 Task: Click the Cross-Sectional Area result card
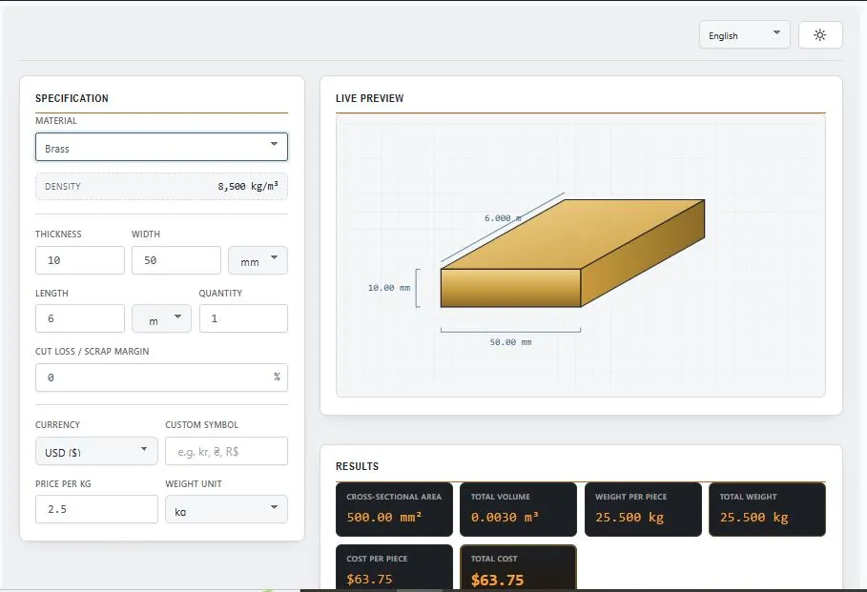click(394, 509)
